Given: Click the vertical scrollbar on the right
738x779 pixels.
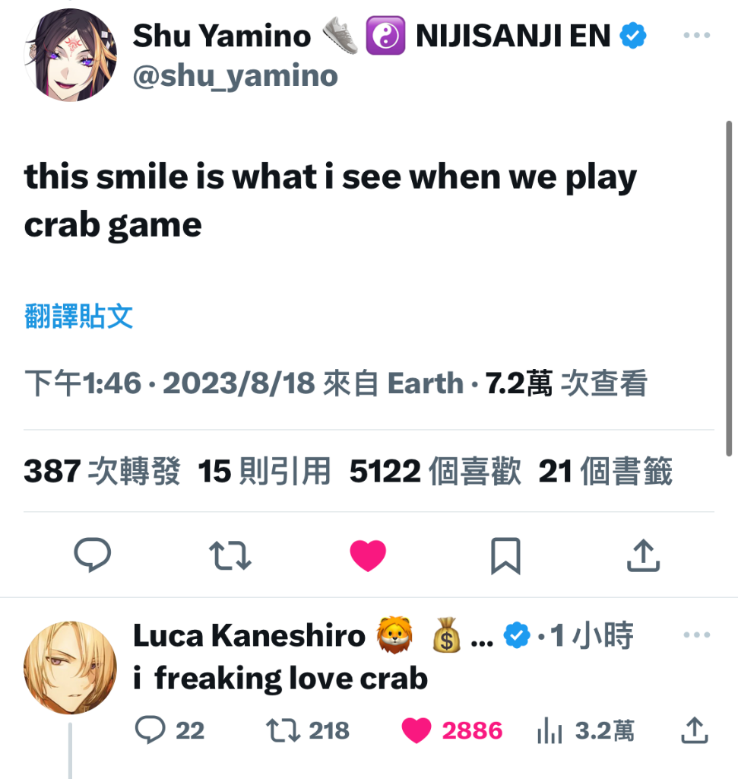Looking at the screenshot, I should point(729,288).
